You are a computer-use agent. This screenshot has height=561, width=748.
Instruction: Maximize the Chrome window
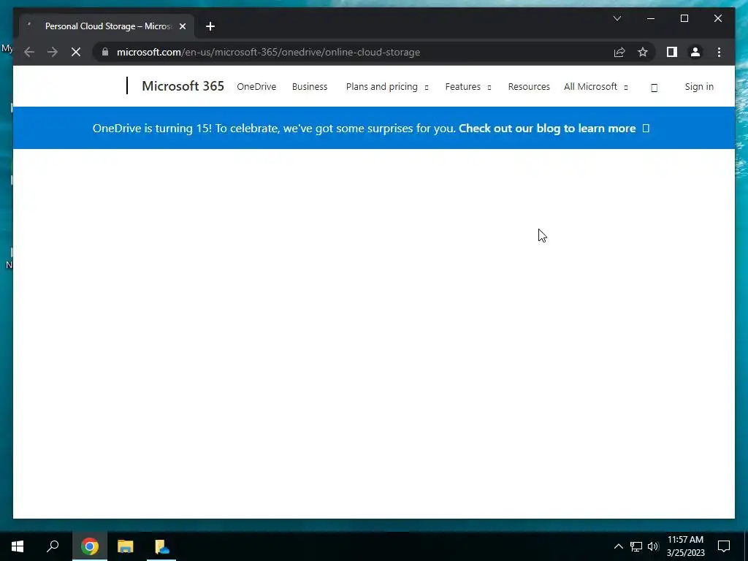coord(684,18)
